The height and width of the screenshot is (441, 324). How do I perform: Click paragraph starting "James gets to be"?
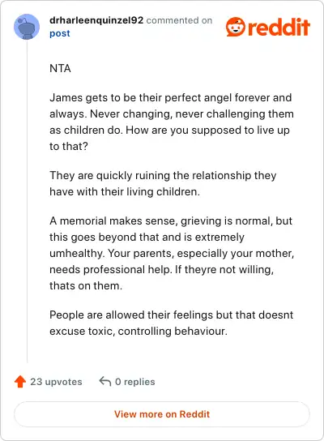click(172, 122)
